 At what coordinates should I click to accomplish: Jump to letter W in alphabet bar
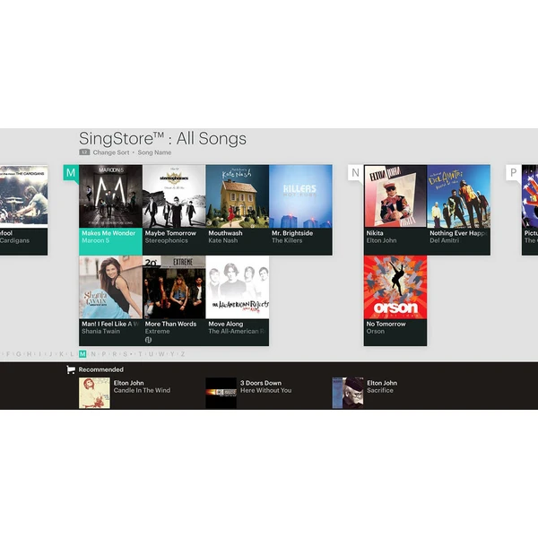pos(161,354)
